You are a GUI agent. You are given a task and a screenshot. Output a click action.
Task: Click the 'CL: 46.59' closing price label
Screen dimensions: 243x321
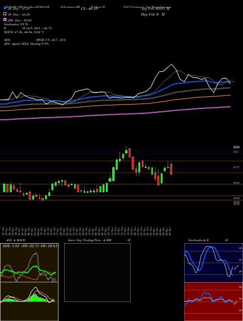(89, 9)
